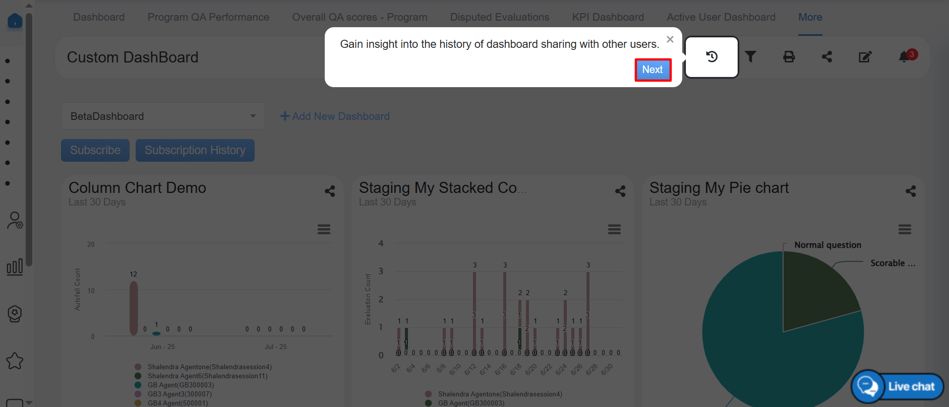Print the dashboard using the printer icon
949x407 pixels.
click(789, 57)
